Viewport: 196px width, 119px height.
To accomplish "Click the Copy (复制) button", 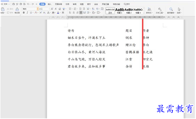I will 10,13.
